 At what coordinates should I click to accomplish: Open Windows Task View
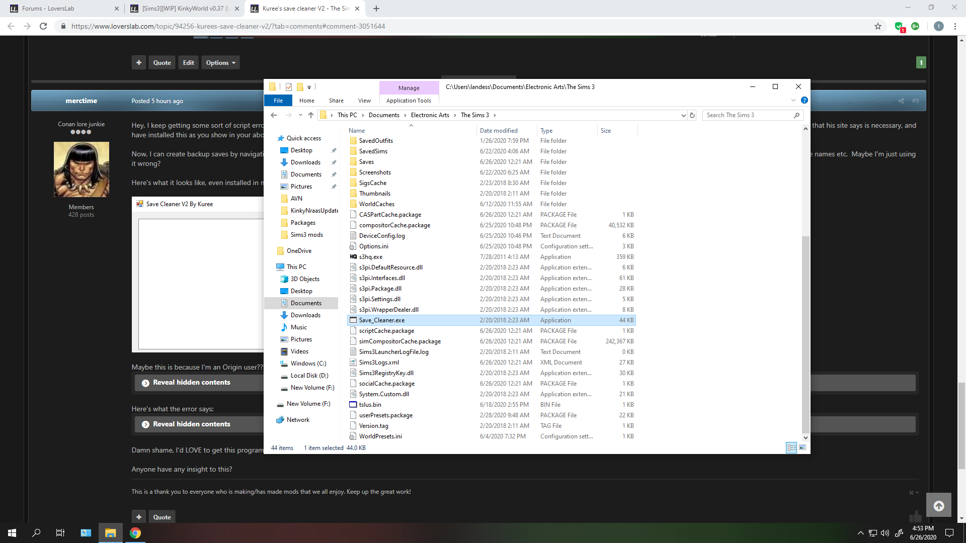point(60,533)
